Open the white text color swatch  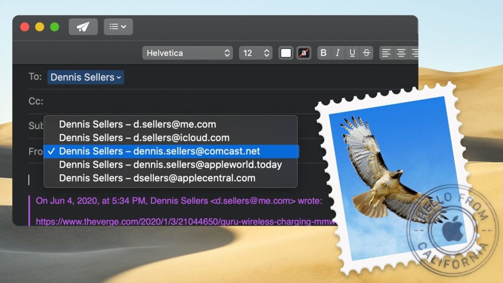[x=286, y=53]
